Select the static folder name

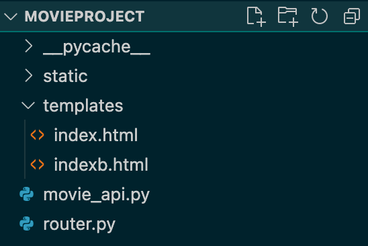click(x=66, y=76)
